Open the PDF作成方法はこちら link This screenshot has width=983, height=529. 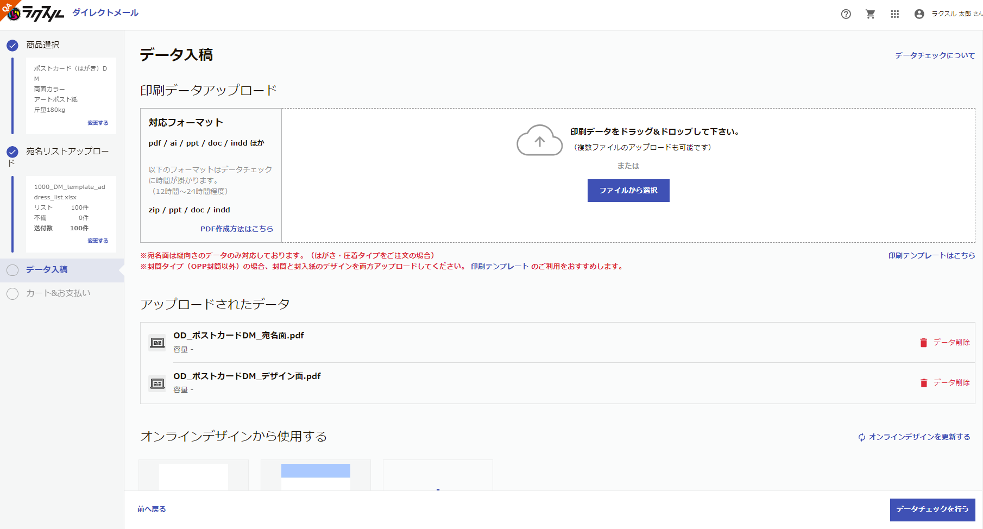click(x=237, y=229)
